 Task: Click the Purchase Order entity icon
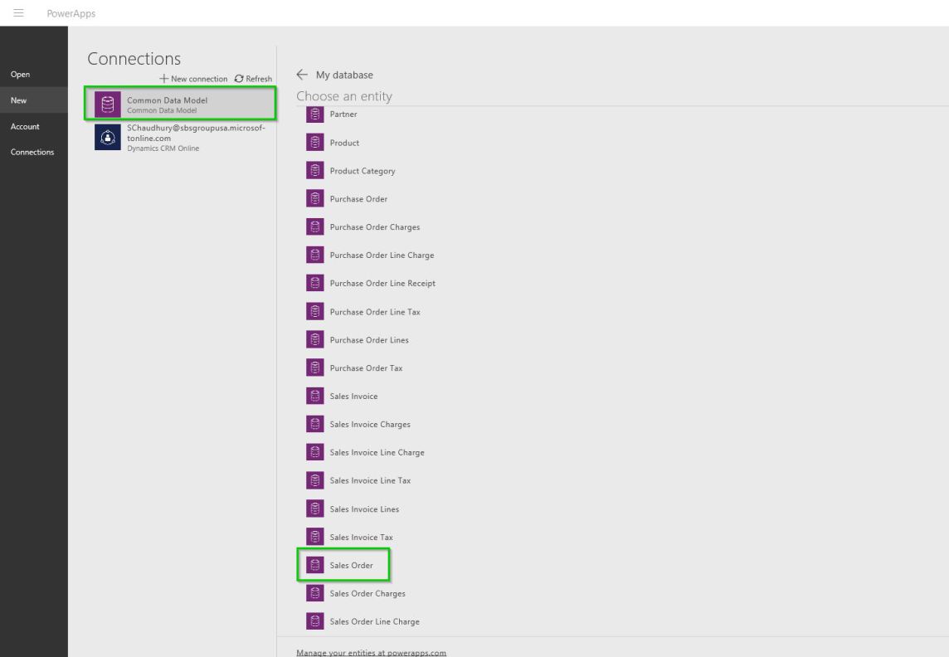point(314,198)
